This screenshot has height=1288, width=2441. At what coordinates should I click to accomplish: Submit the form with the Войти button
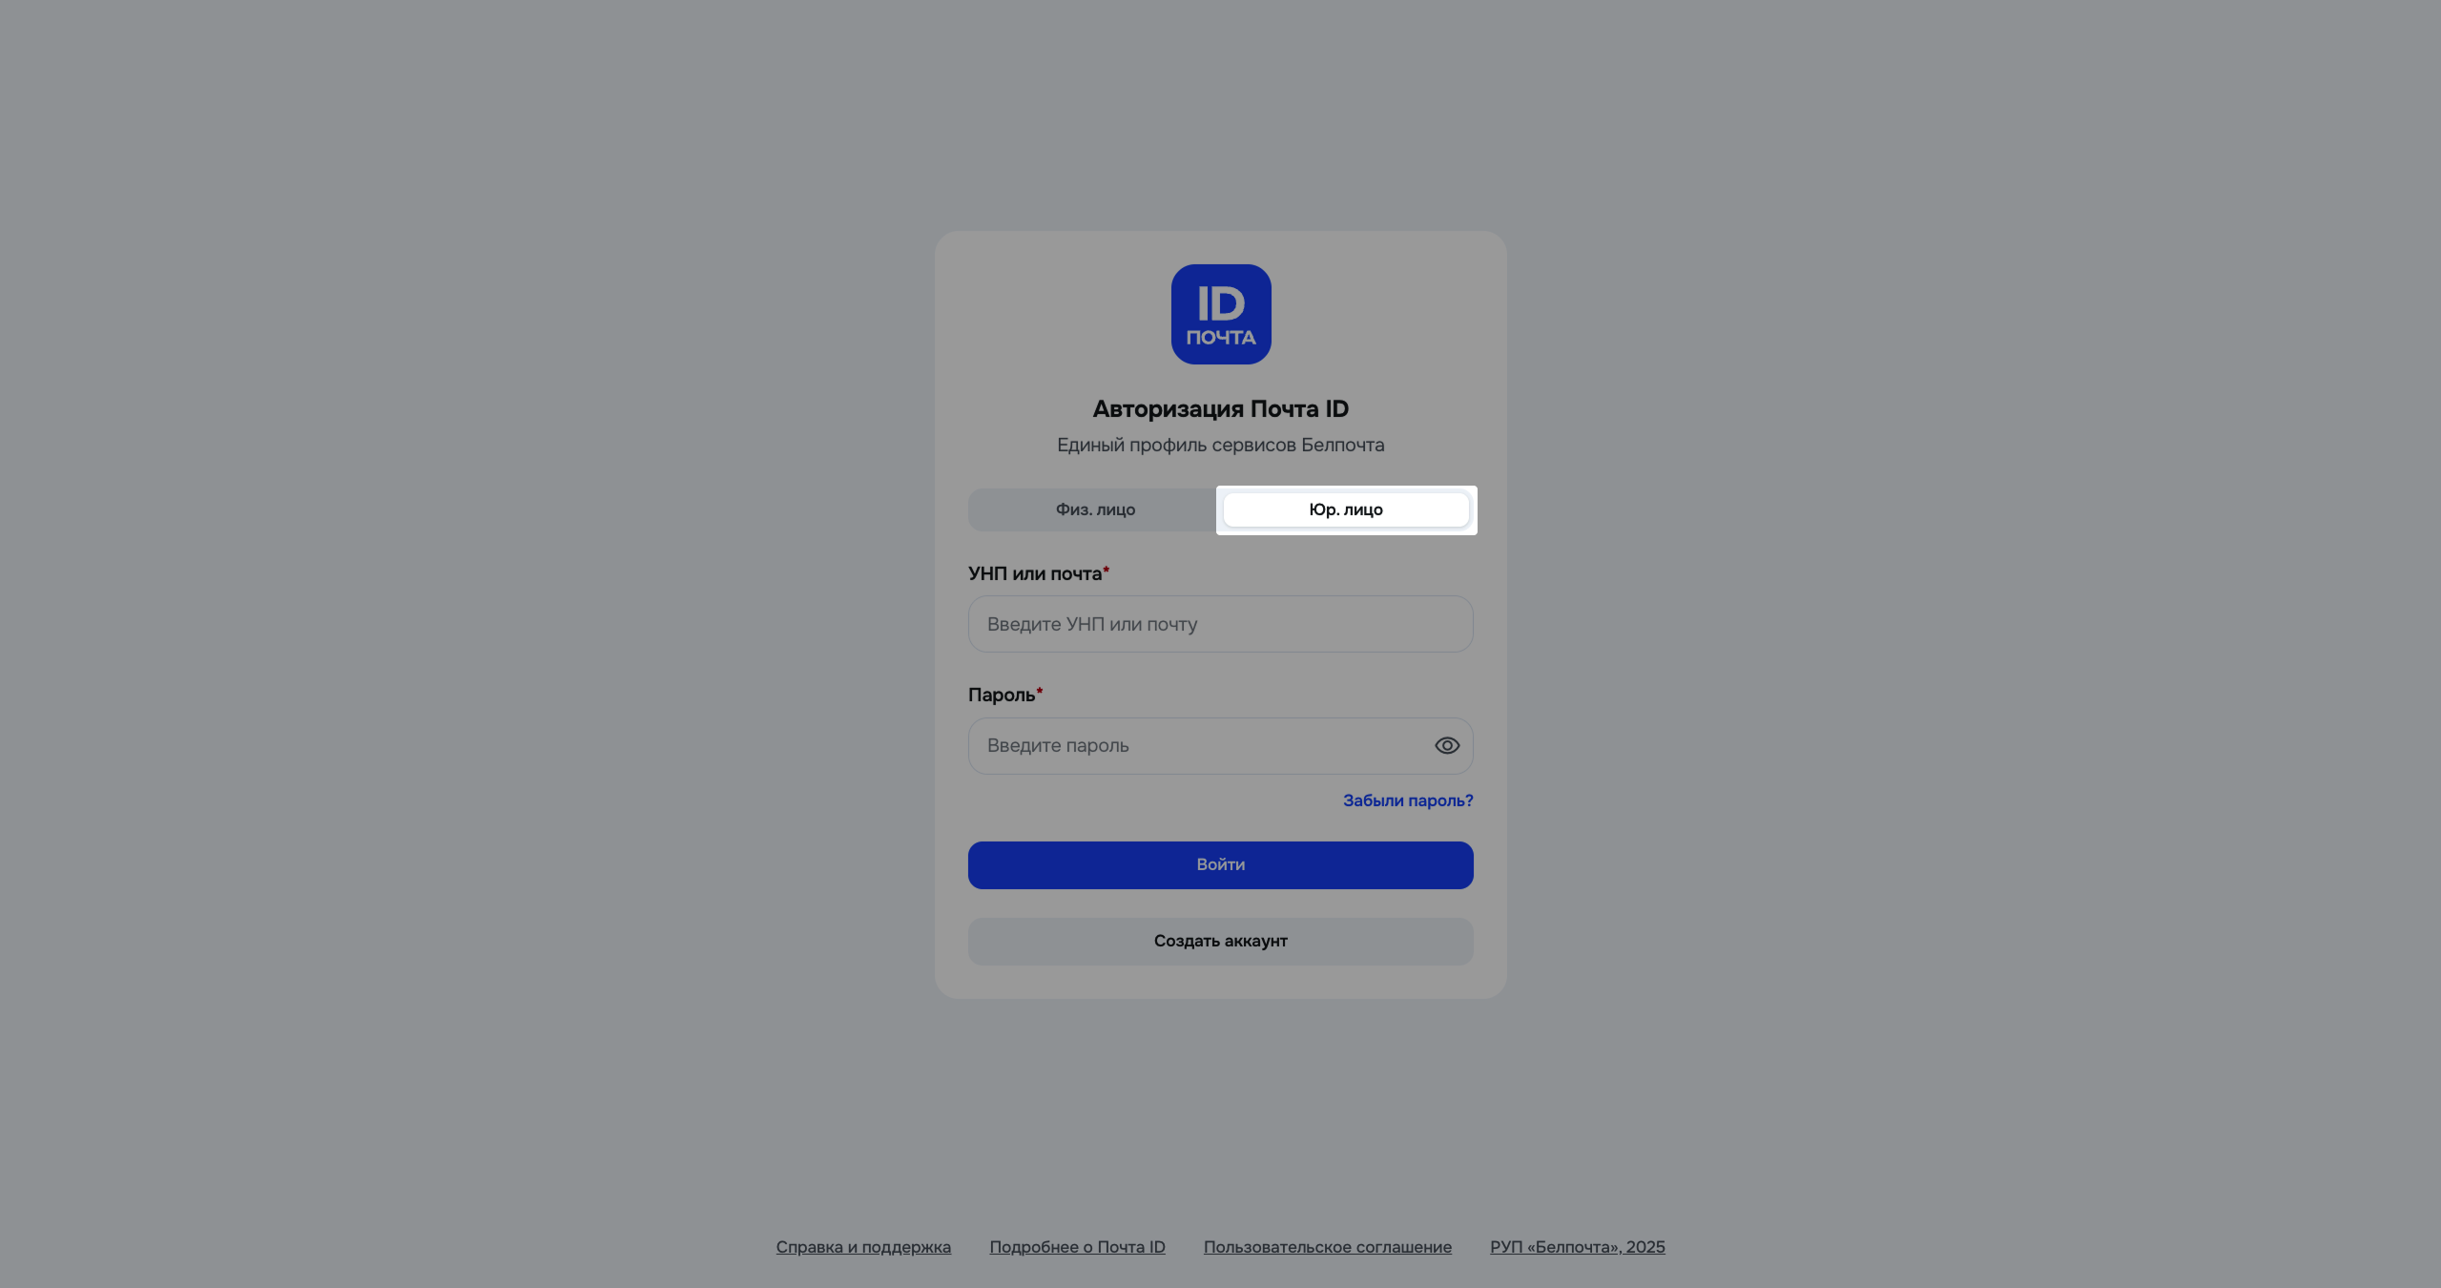click(1221, 865)
